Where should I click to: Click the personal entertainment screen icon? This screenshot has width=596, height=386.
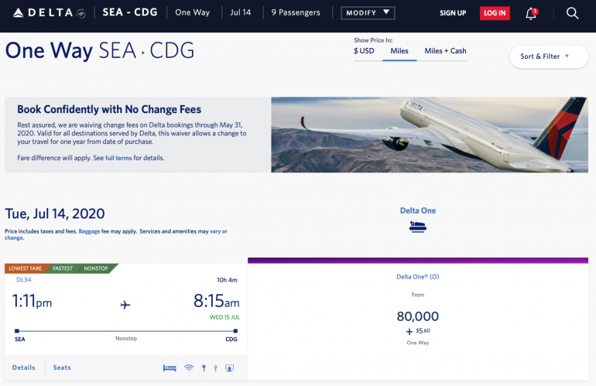pos(229,368)
